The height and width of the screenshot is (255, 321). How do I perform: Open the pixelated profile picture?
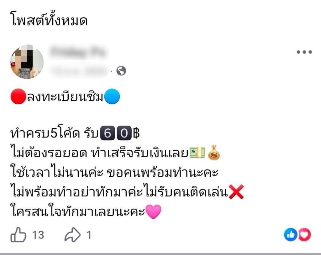(27, 62)
